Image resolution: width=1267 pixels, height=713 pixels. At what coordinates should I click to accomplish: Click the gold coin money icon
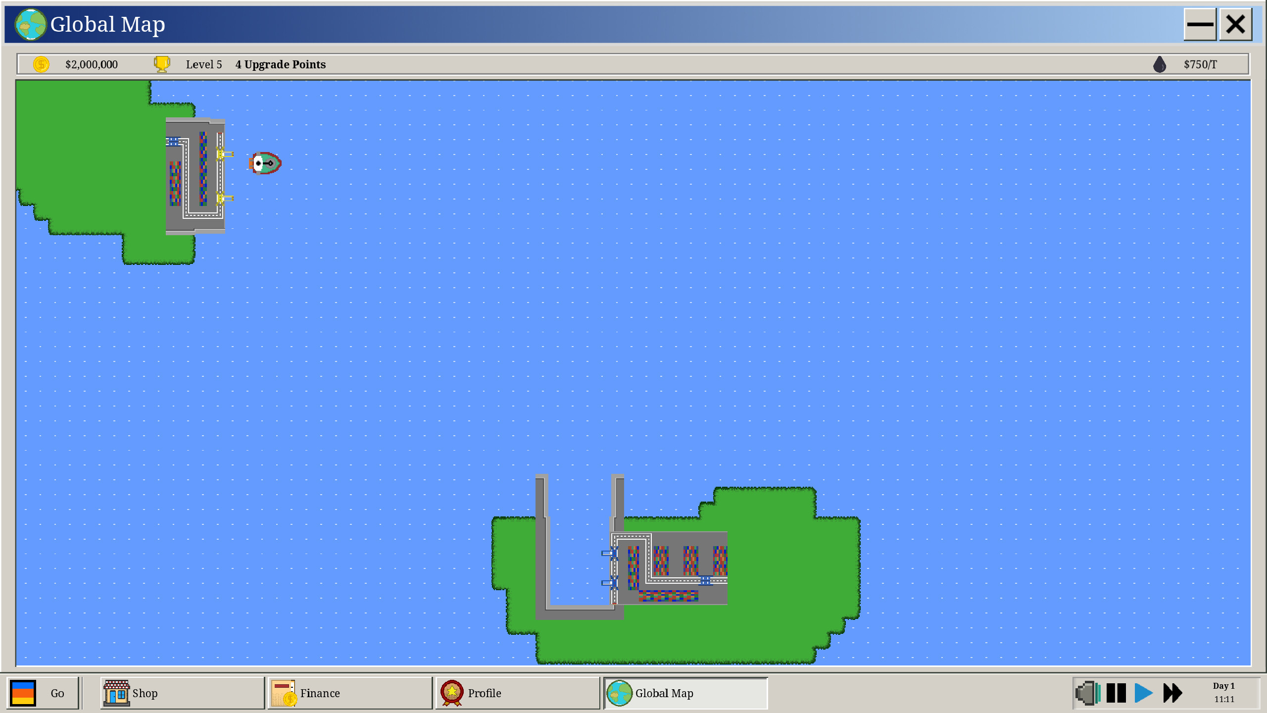pyautogui.click(x=41, y=64)
